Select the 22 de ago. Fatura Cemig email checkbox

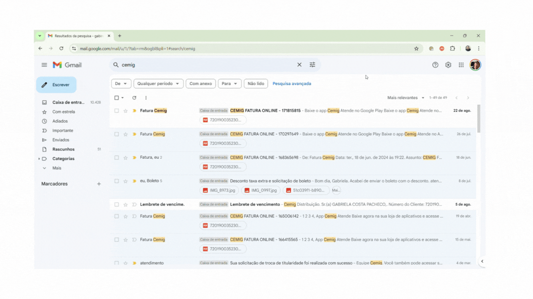(x=117, y=111)
